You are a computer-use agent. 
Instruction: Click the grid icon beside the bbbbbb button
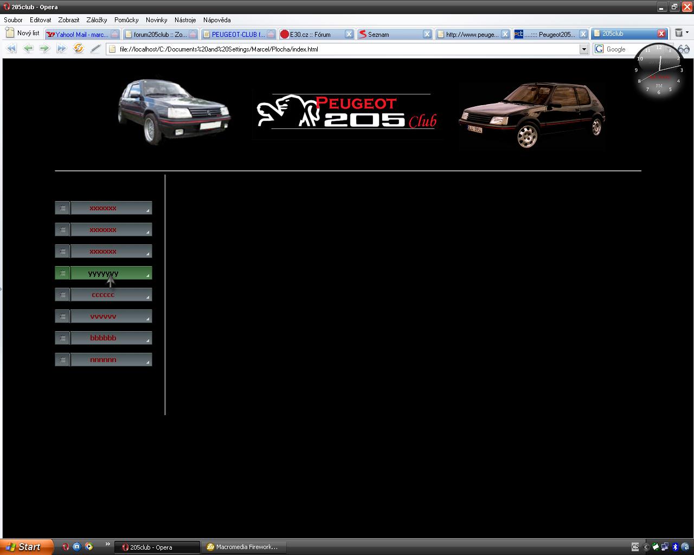[x=62, y=338]
